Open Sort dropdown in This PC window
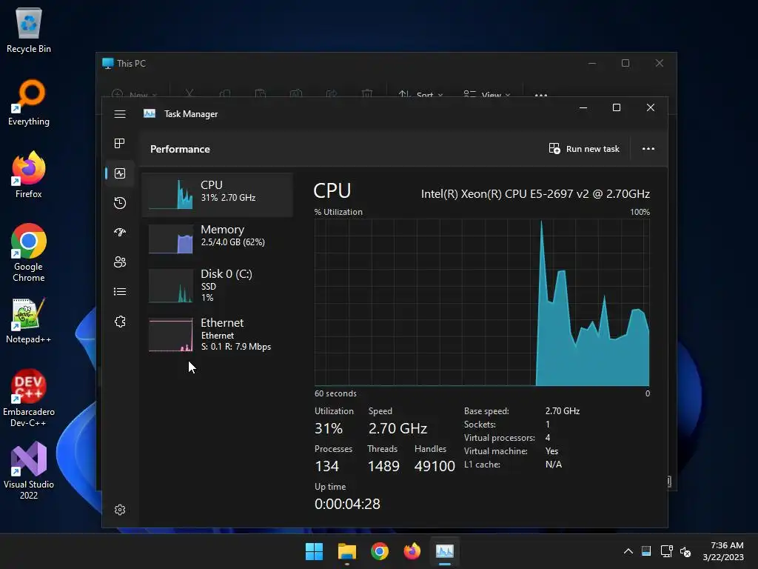 point(420,94)
